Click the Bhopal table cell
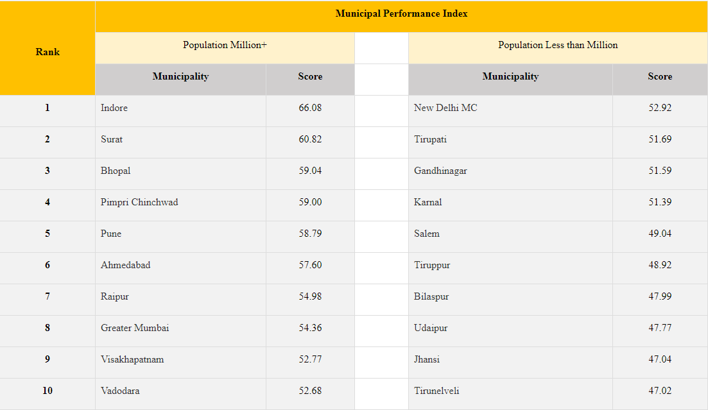 click(x=116, y=171)
